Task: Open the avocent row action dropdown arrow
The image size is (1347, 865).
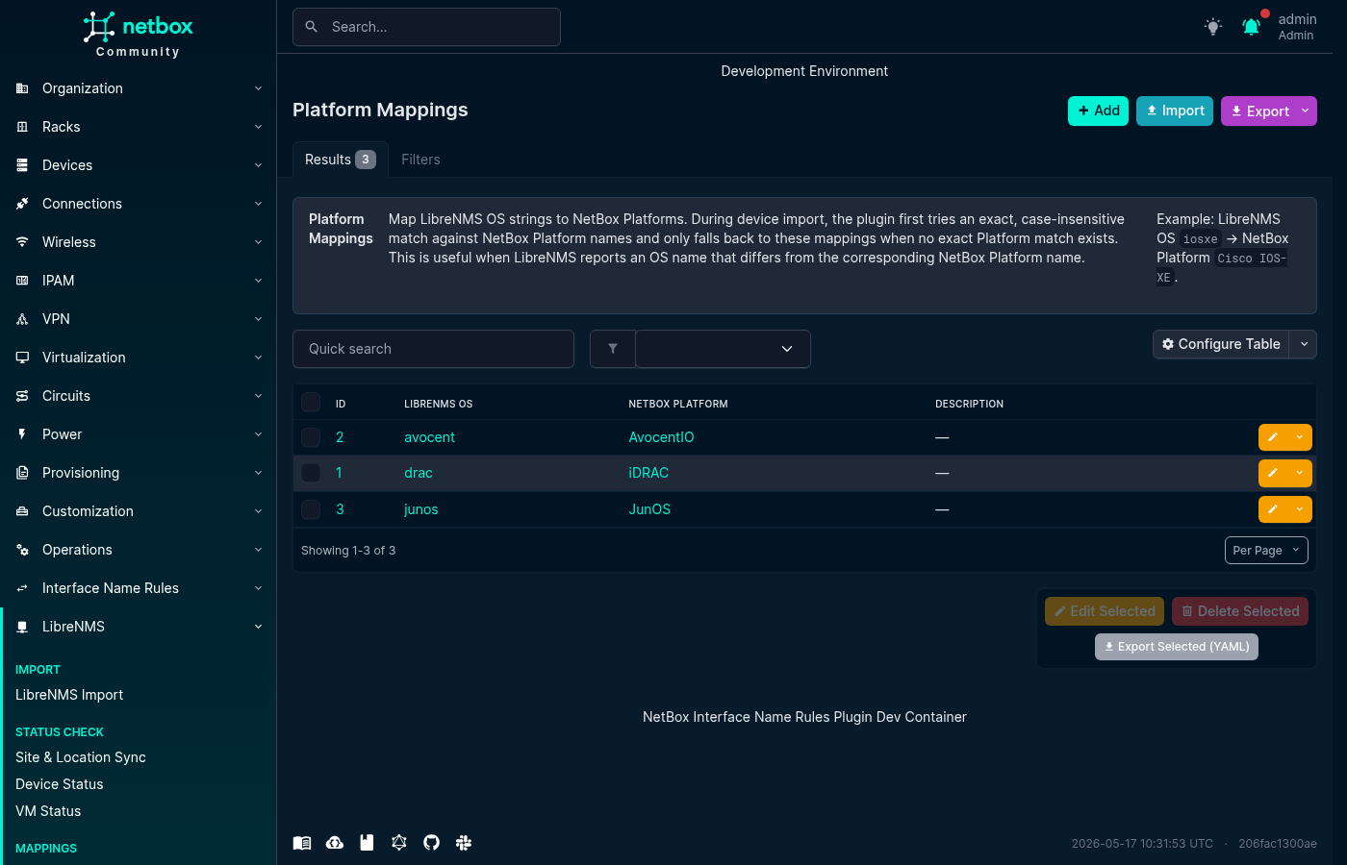Action: click(x=1300, y=437)
